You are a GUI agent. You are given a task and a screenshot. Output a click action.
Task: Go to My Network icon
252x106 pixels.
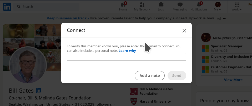[x=142, y=5]
